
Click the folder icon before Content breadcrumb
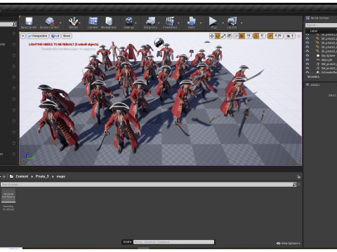pos(11,176)
